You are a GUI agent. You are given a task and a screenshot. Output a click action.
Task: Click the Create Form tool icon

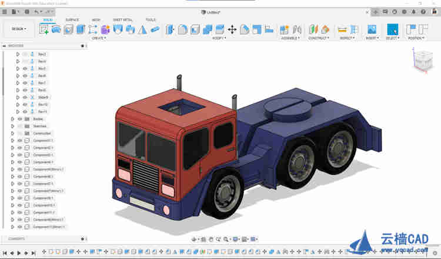click(x=105, y=29)
